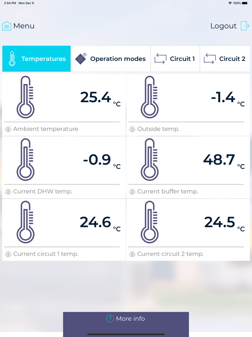Click the Logout text
Screen dimensions: 252x337
pos(224,26)
